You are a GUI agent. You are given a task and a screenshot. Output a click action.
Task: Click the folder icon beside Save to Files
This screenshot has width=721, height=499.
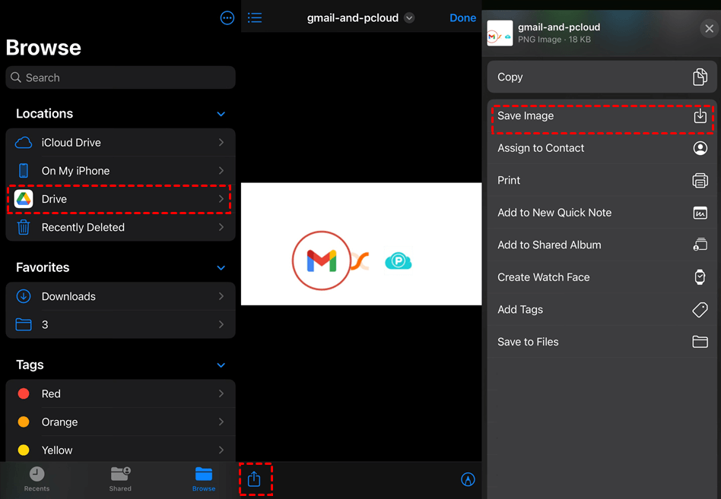(700, 342)
